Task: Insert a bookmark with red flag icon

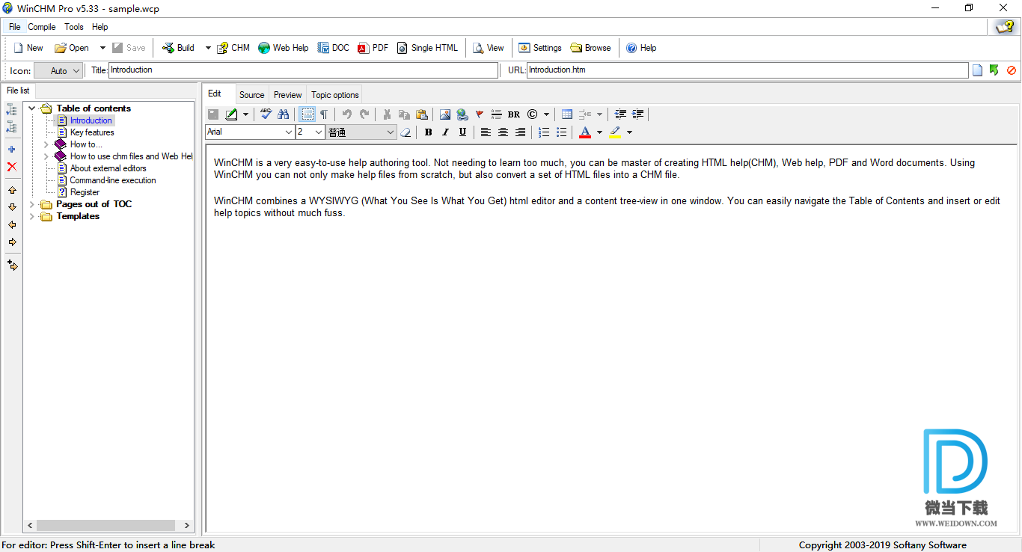Action: coord(480,114)
